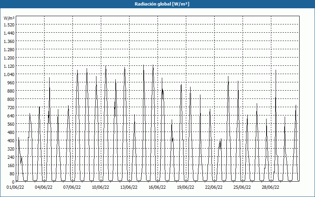The height and width of the screenshot is (197, 315).
Task: Select the 07/06/22 date label
Action: click(x=72, y=187)
